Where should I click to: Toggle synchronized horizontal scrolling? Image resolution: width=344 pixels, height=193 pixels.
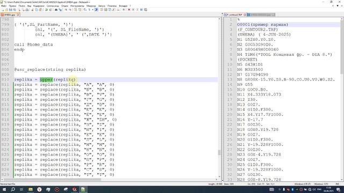(80, 10)
